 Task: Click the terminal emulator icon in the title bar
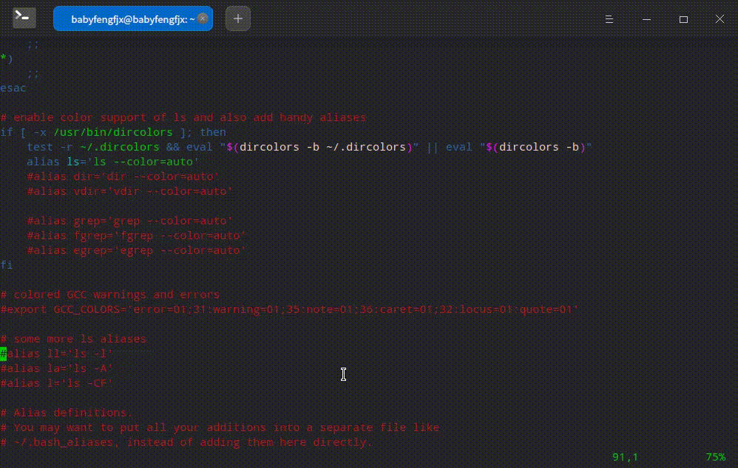point(24,18)
